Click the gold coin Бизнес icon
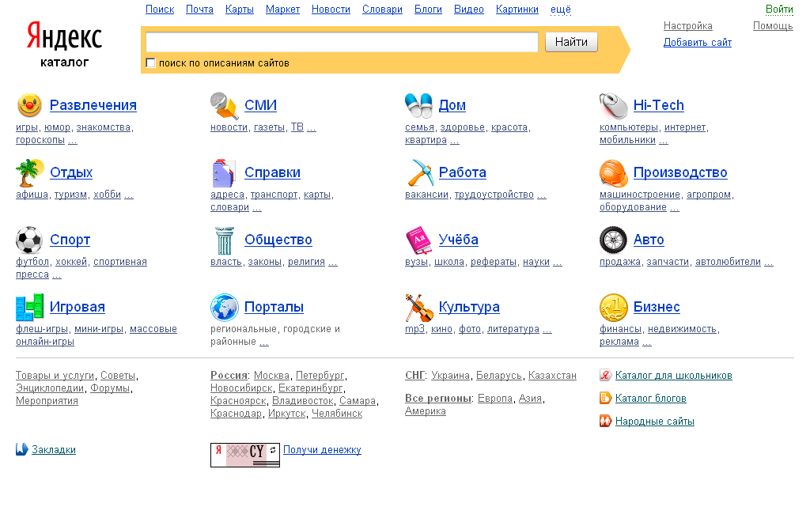Screen dimensions: 810x522 point(613,307)
